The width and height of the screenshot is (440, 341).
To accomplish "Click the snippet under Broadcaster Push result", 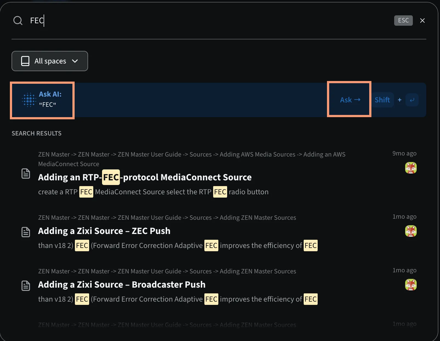I will (178, 299).
